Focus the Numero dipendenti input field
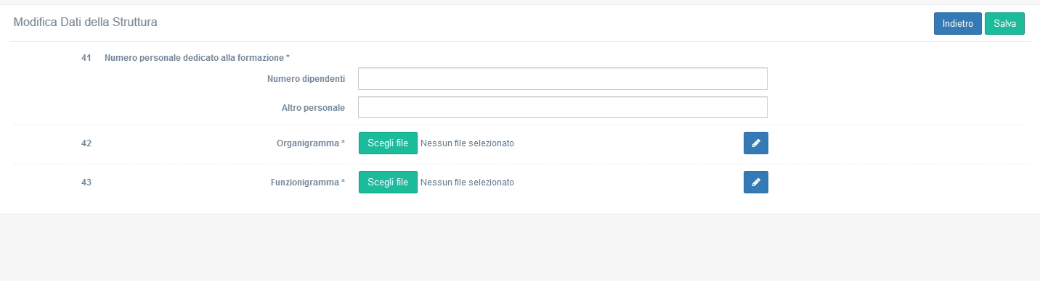The image size is (1040, 281). tap(563, 79)
